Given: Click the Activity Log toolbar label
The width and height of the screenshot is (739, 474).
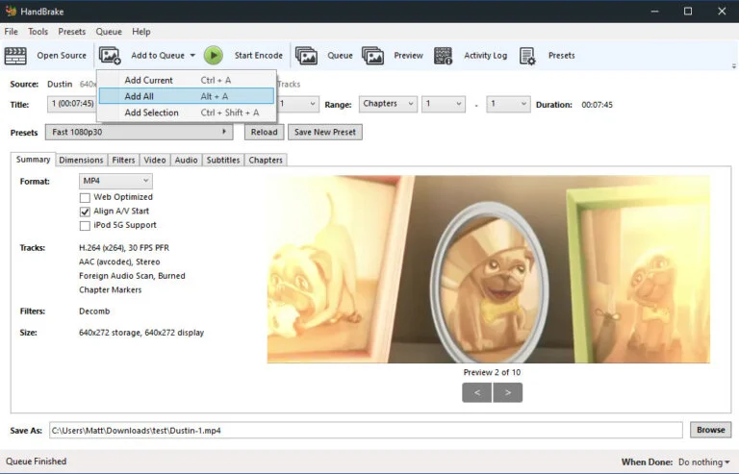Looking at the screenshot, I should [x=485, y=56].
